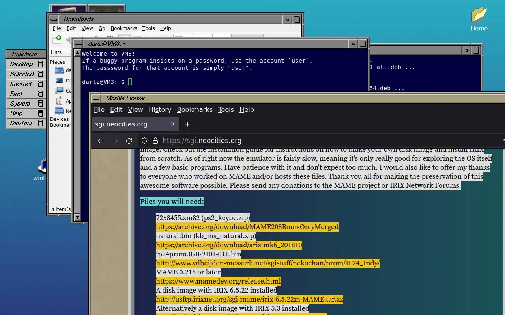
Task: Click the terminal scrollbar up arrow
Action: tap(77, 53)
